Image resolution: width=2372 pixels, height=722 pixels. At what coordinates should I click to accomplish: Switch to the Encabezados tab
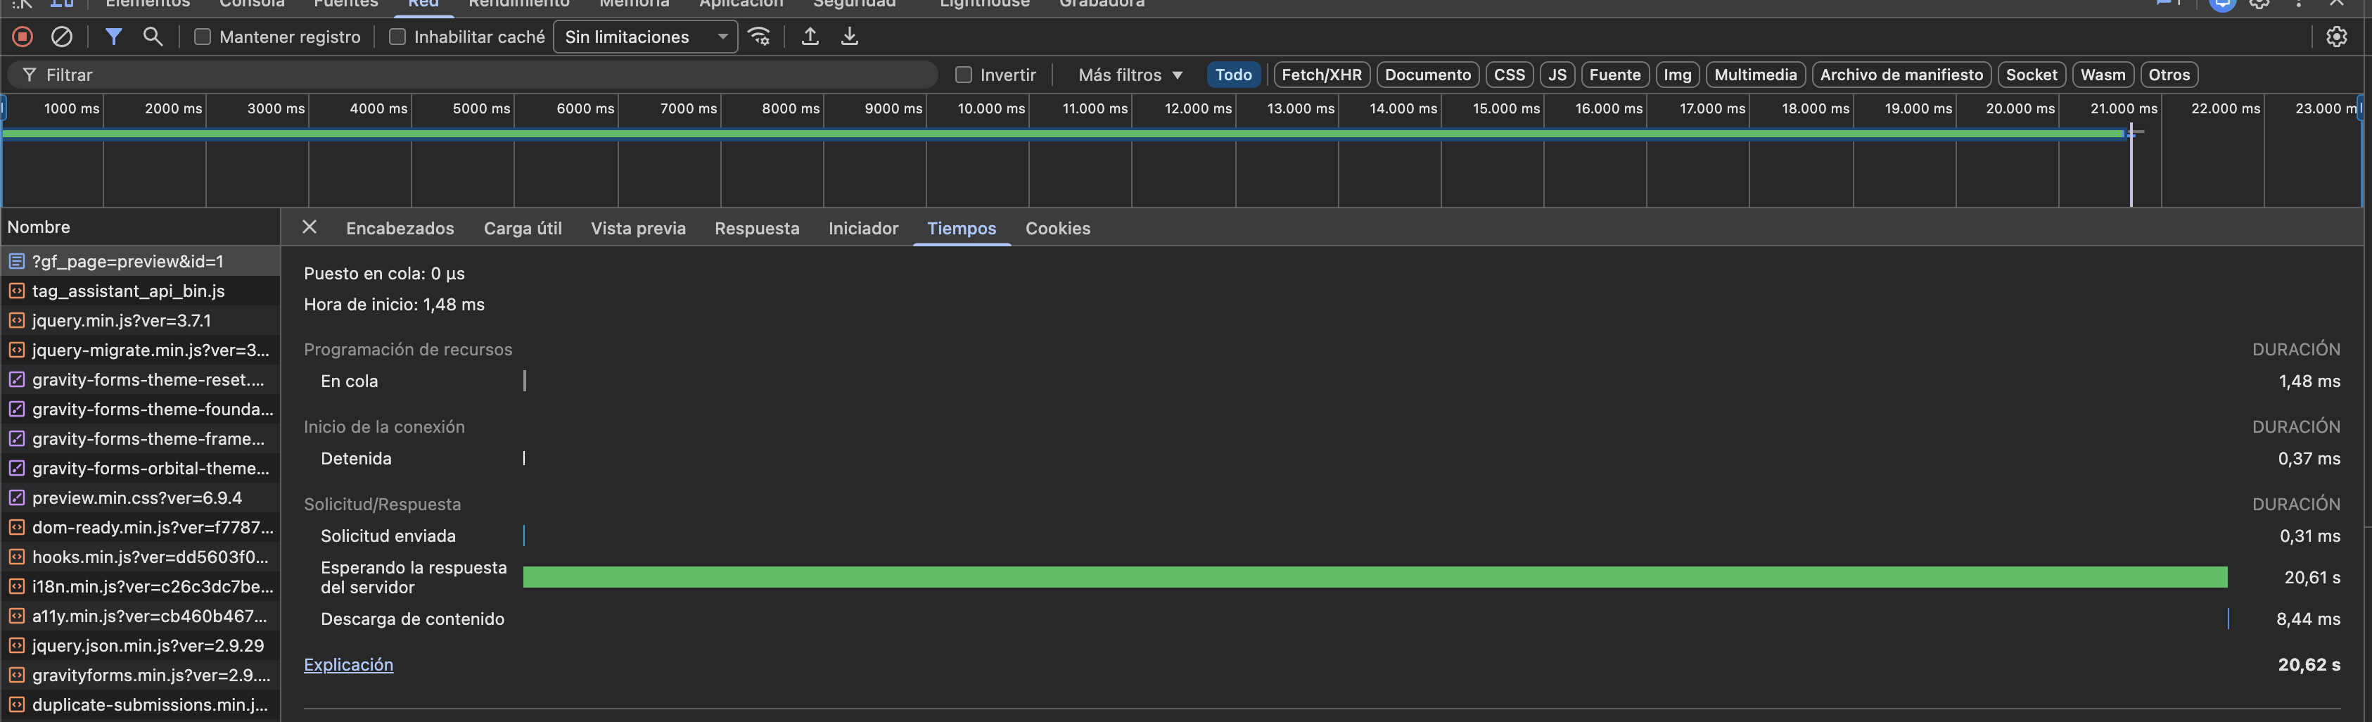point(400,229)
